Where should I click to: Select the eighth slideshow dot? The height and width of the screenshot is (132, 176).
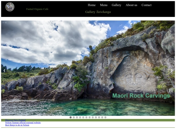tap(93, 117)
